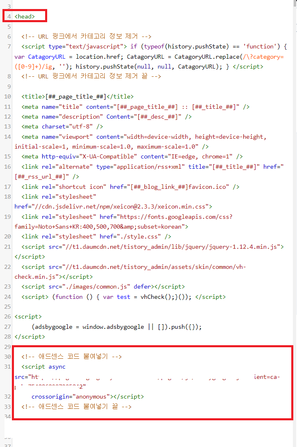This screenshot has height=447, width=297.
Task: Click the <head> tag on line 4
Action: click(25, 16)
